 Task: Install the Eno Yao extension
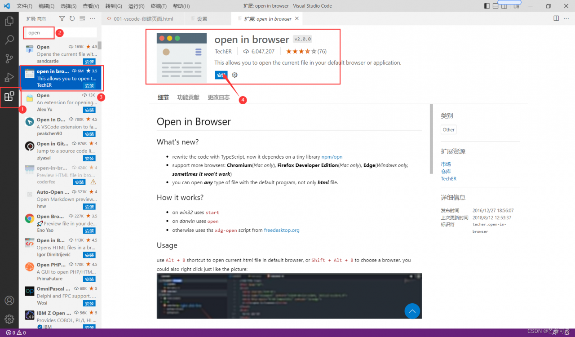(89, 231)
